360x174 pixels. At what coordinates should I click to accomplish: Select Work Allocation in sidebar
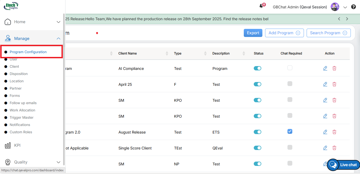pyautogui.click(x=22, y=110)
